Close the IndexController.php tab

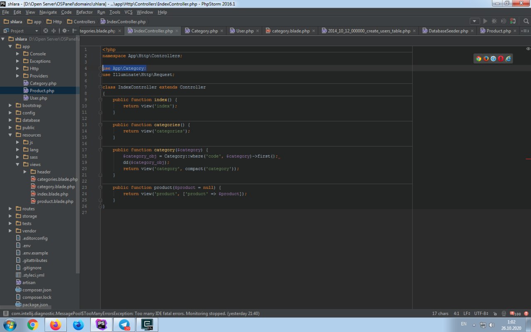[x=177, y=31]
